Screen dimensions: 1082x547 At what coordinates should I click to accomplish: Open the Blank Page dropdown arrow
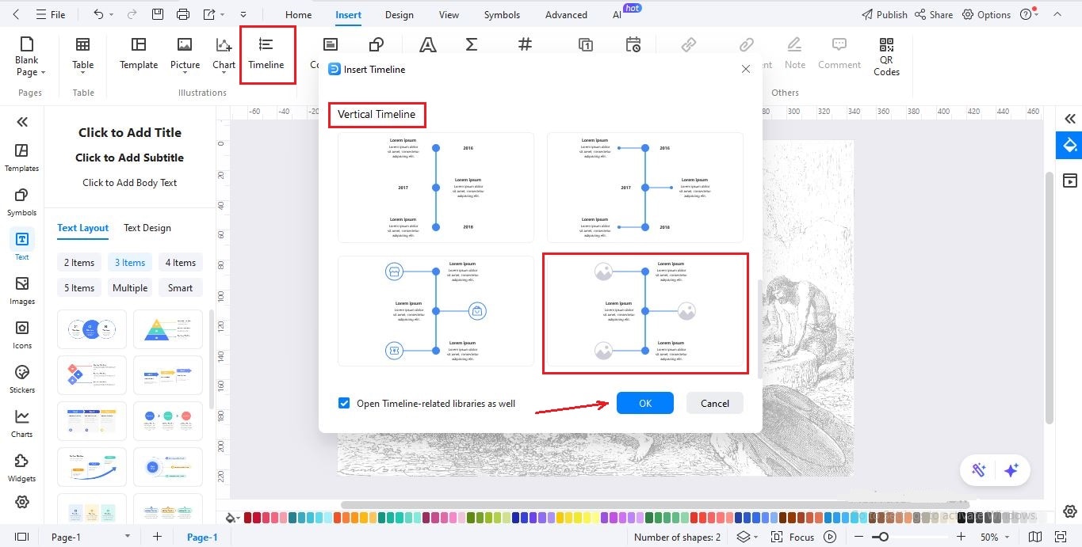coord(43,72)
